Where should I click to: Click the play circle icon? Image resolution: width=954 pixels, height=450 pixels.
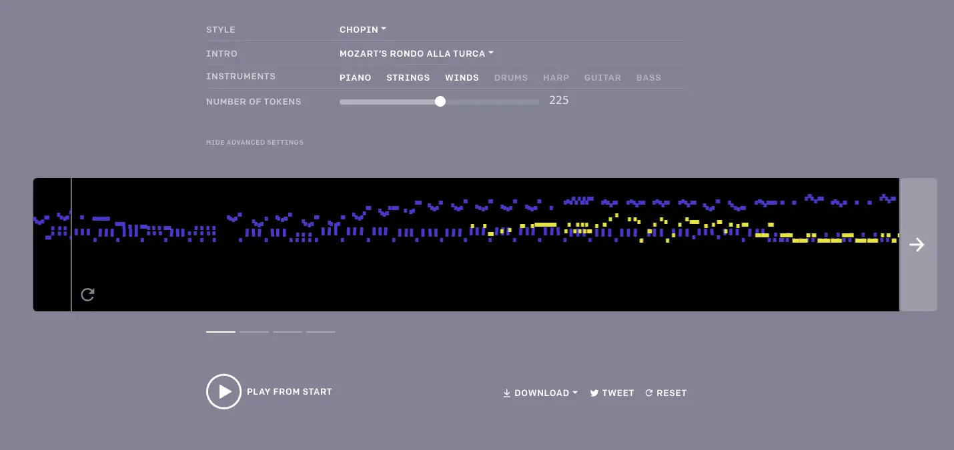tap(223, 391)
